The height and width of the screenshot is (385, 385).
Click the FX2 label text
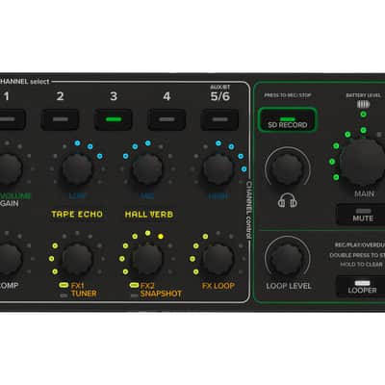click(147, 286)
